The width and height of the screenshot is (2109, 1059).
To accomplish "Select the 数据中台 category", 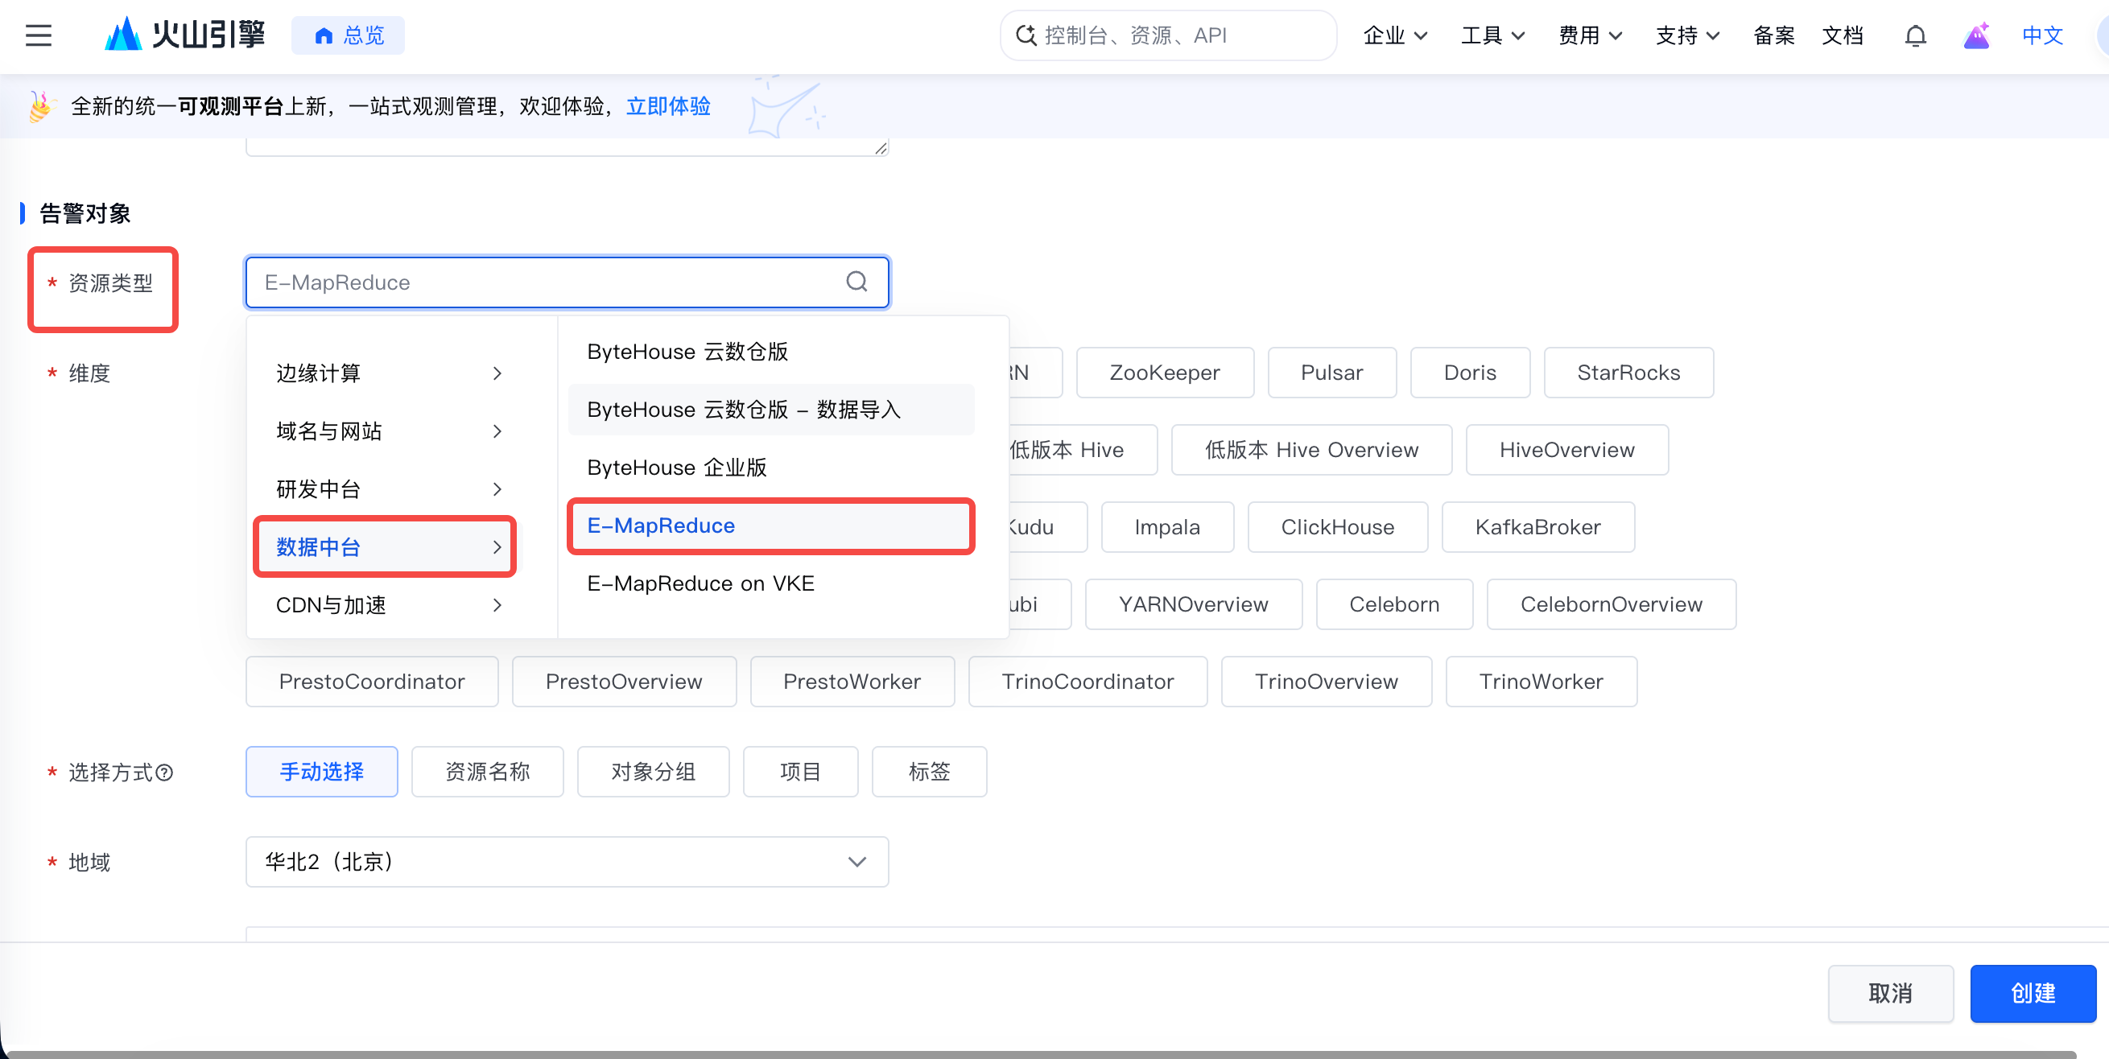I will (x=385, y=546).
